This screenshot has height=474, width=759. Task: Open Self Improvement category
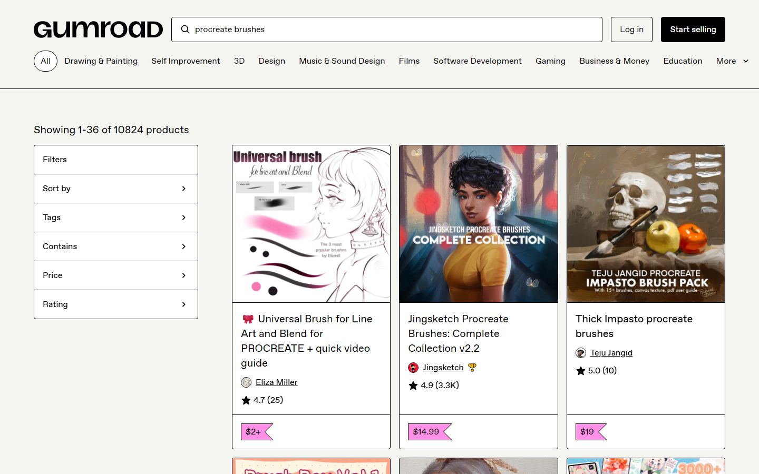pyautogui.click(x=186, y=61)
